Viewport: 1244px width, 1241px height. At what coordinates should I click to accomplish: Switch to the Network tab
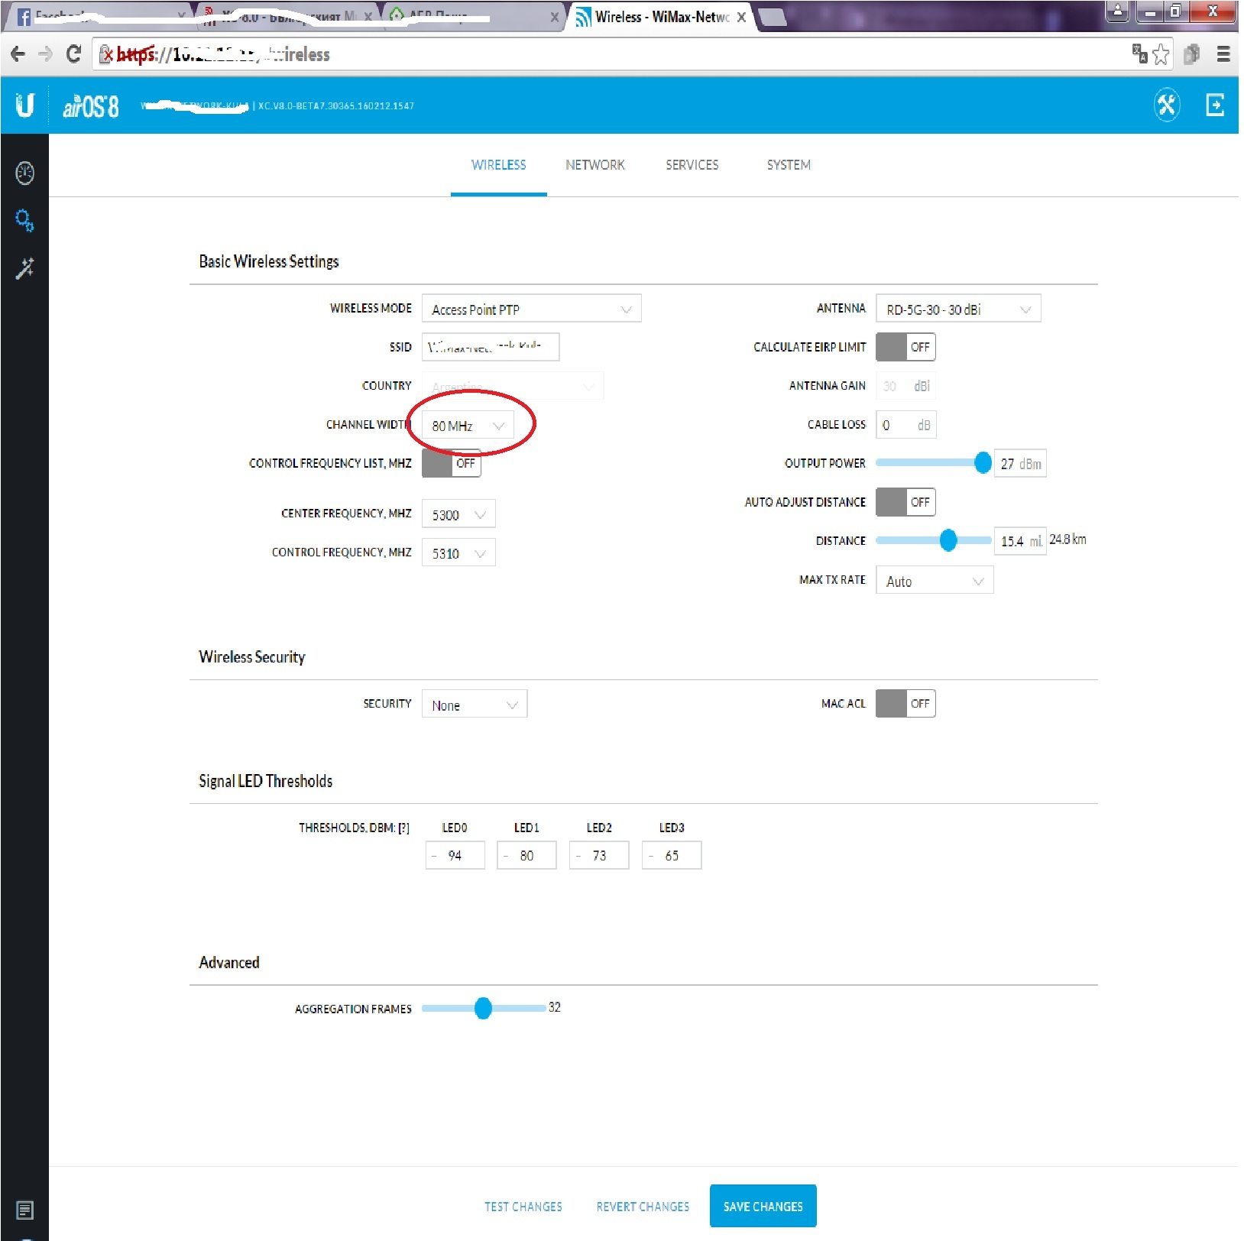point(594,165)
